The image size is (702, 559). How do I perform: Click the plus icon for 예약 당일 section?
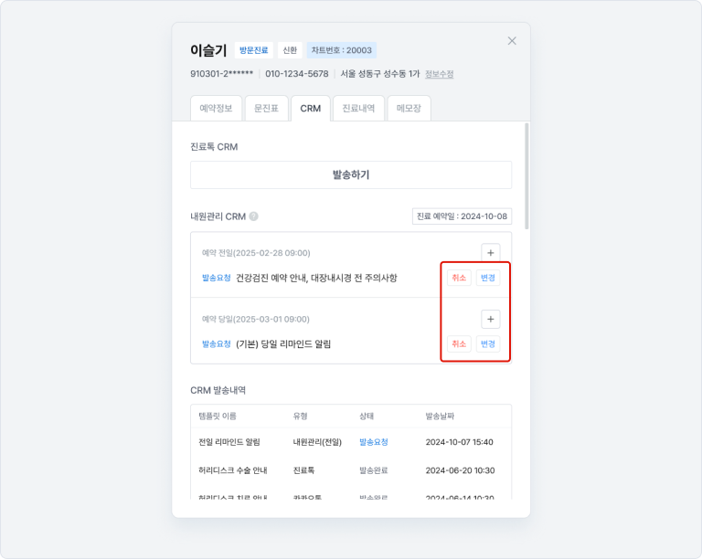[x=491, y=319]
